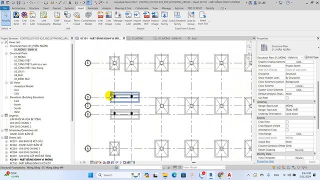Collapse the Schedules/Quantities node

tap(2, 130)
